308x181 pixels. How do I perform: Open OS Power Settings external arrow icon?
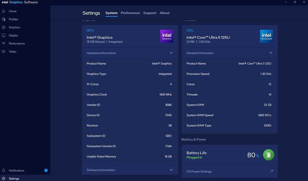point(271,171)
